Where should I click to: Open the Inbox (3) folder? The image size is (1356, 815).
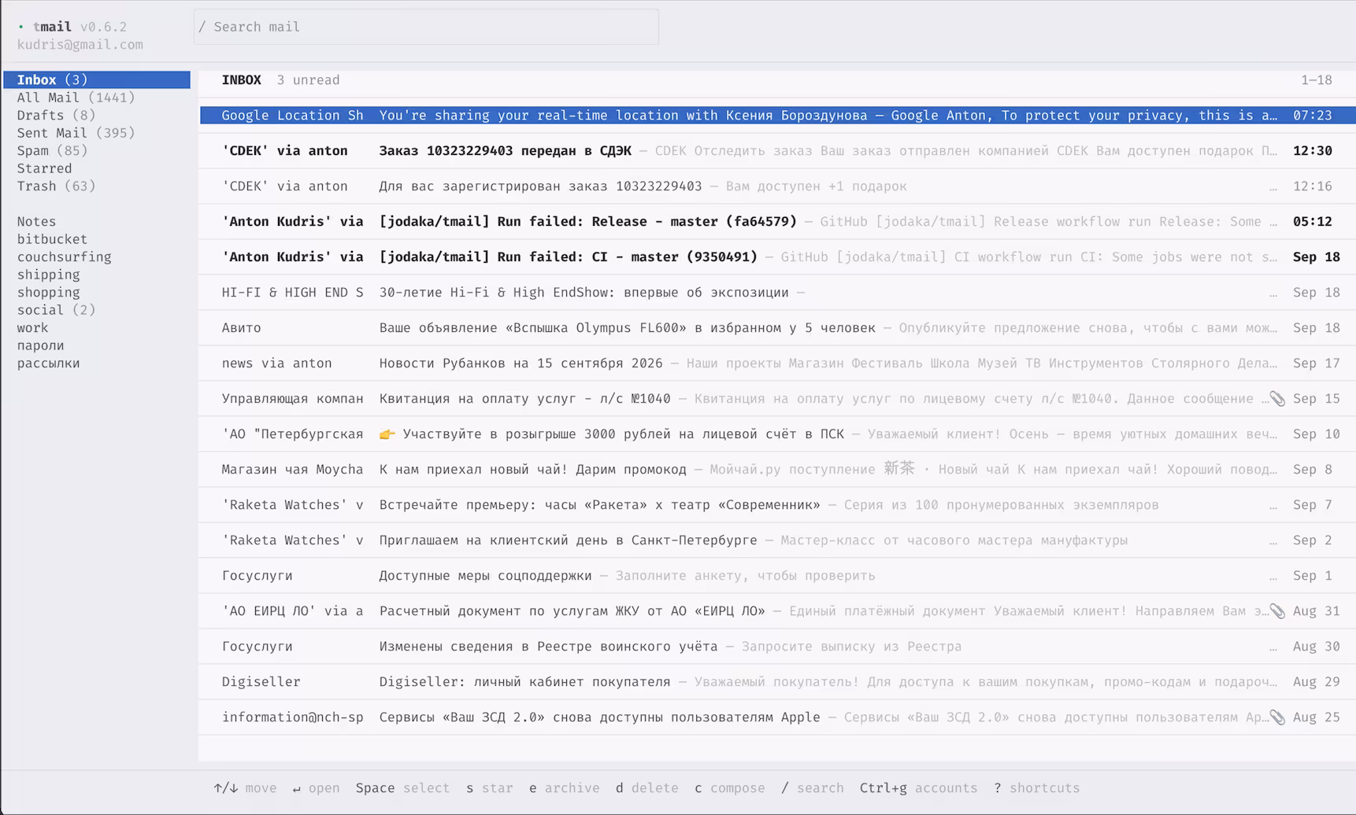tap(97, 79)
